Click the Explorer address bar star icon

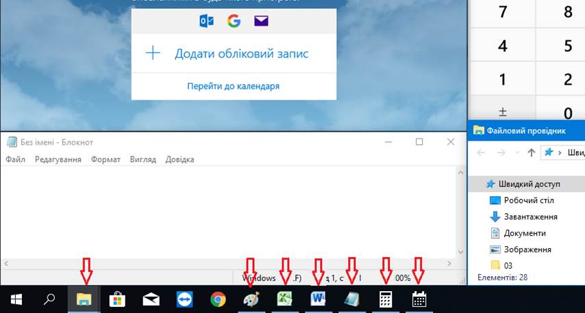coord(549,152)
